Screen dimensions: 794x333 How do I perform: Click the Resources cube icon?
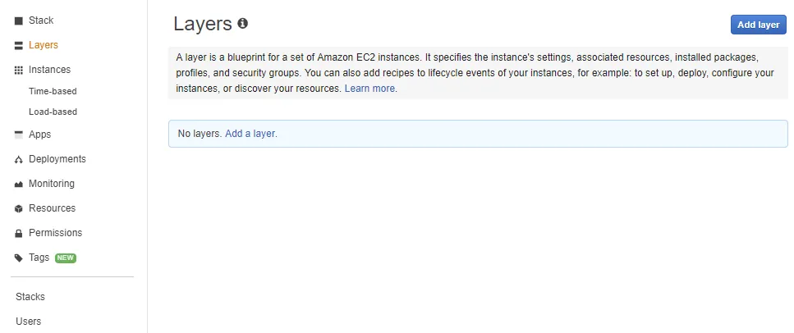click(x=19, y=208)
